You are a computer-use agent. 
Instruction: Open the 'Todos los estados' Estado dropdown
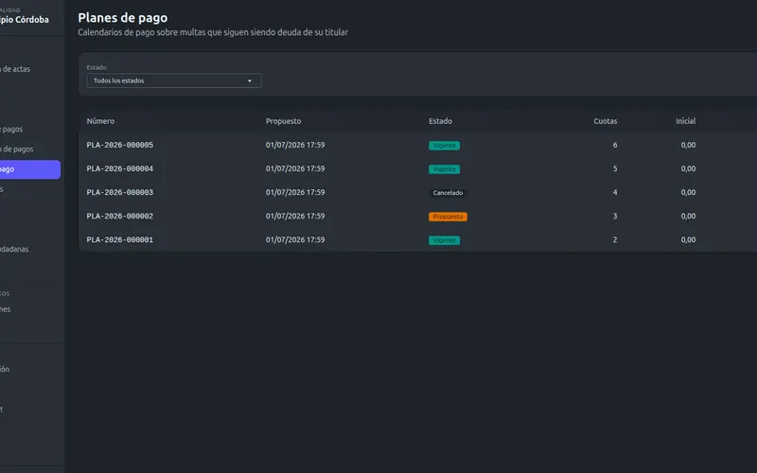[174, 80]
